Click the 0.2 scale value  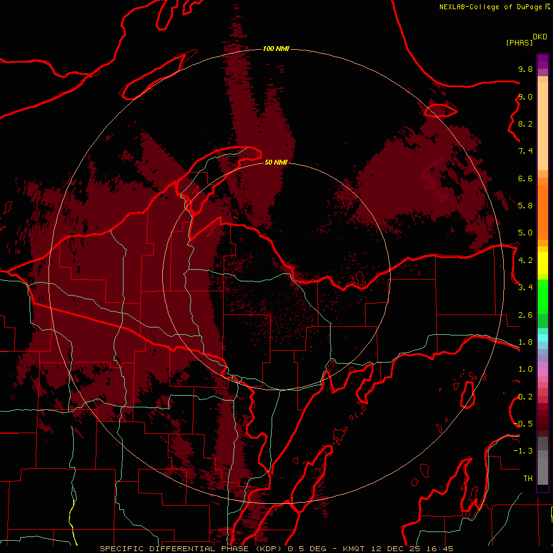click(x=525, y=397)
